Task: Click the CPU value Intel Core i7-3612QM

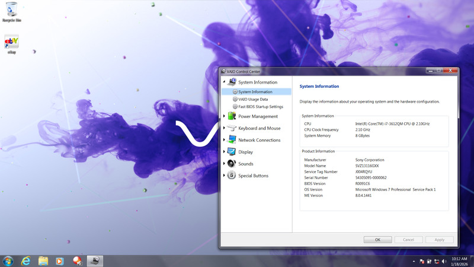Action: click(392, 124)
